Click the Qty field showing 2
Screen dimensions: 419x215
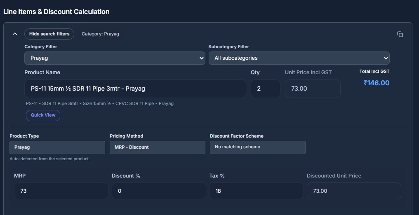[265, 89]
